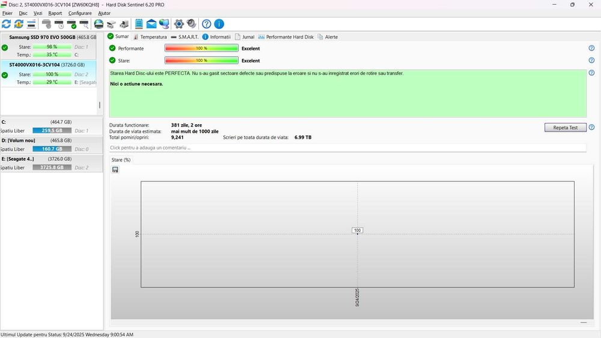Switch to the Sumar tab

pyautogui.click(x=118, y=37)
